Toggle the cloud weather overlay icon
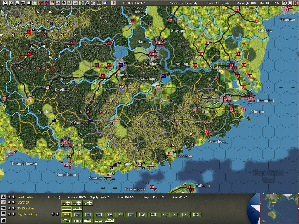Image resolution: width=299 pixels, height=224 pixels. [x=105, y=3]
